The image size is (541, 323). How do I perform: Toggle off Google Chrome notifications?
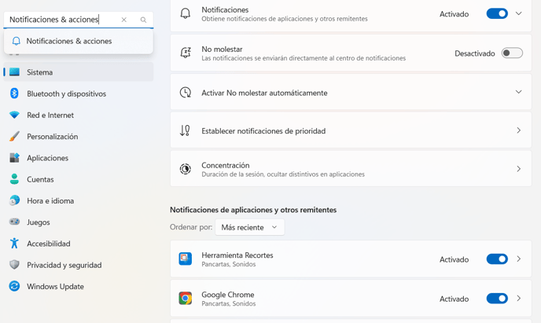point(497,299)
